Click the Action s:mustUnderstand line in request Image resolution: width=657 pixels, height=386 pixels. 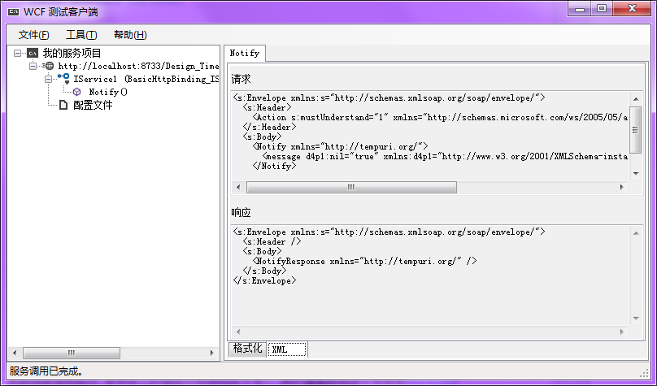[x=440, y=118]
